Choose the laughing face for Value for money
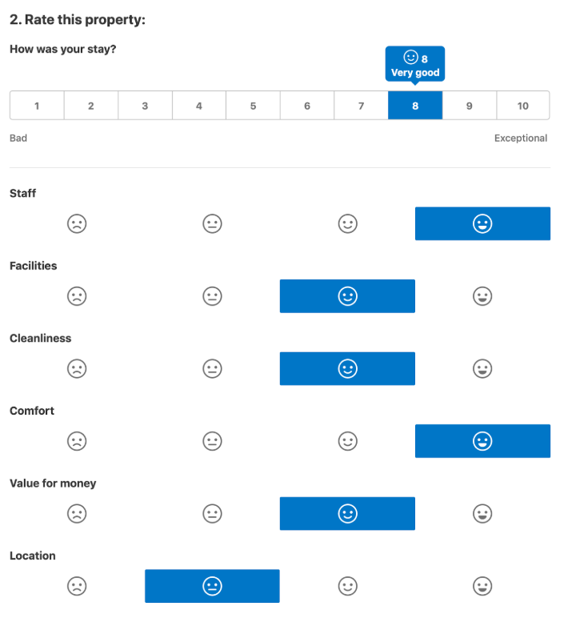This screenshot has width=568, height=618. 482,514
